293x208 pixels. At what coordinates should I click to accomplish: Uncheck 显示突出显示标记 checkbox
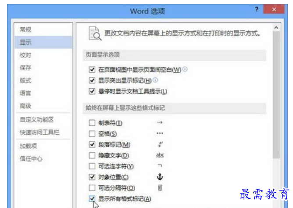click(x=92, y=81)
